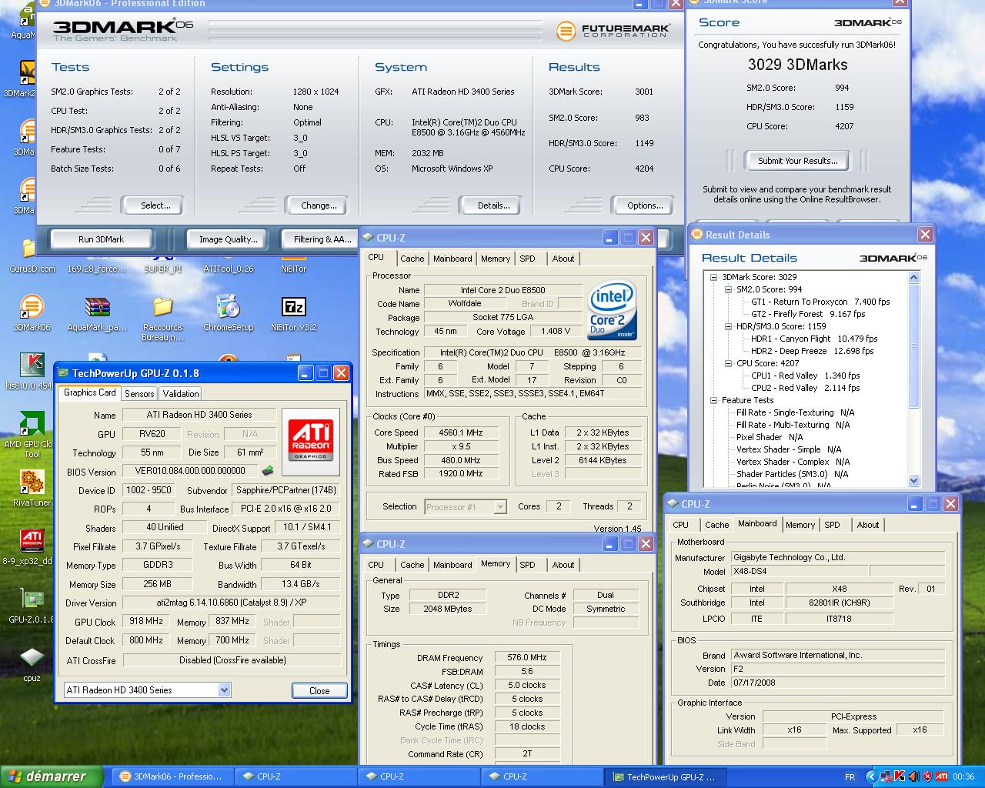
Task: Select GT2 - Firefly Forest result row
Action: pos(808,314)
